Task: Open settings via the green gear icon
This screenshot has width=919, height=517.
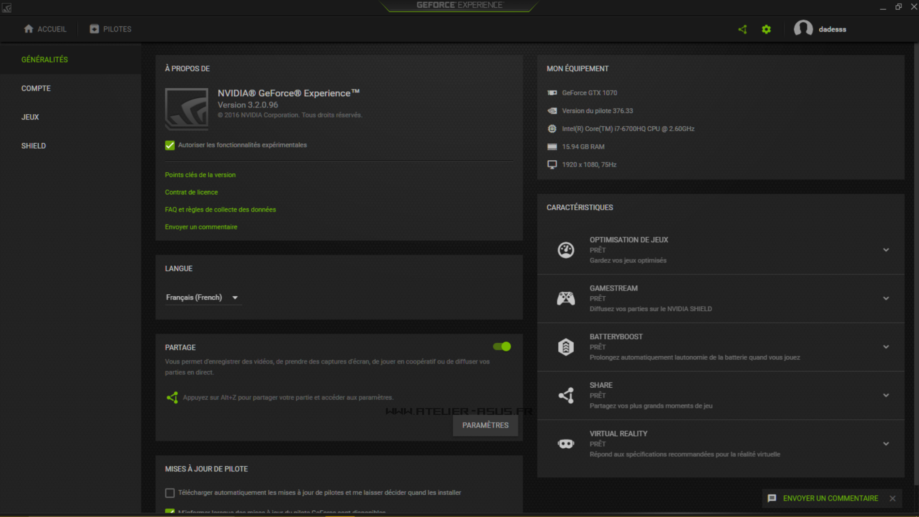Action: (766, 30)
